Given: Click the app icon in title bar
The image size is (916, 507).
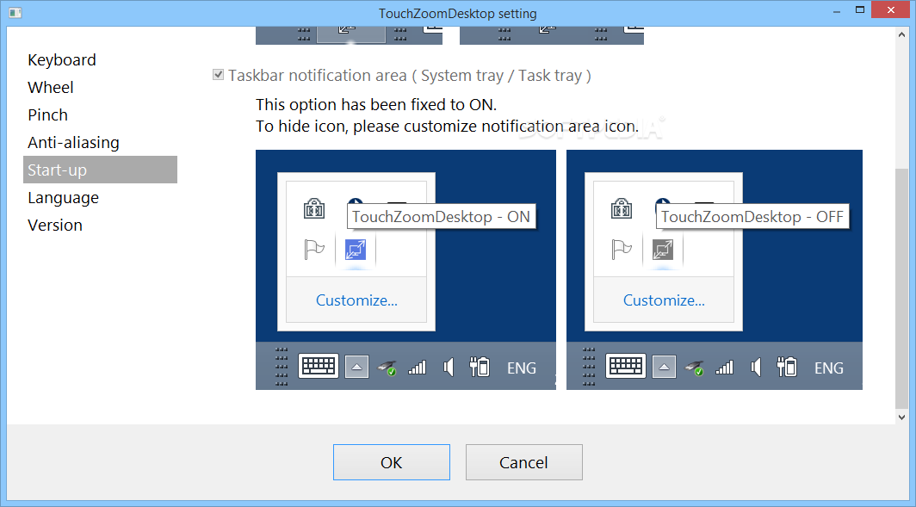Looking at the screenshot, I should (x=15, y=12).
